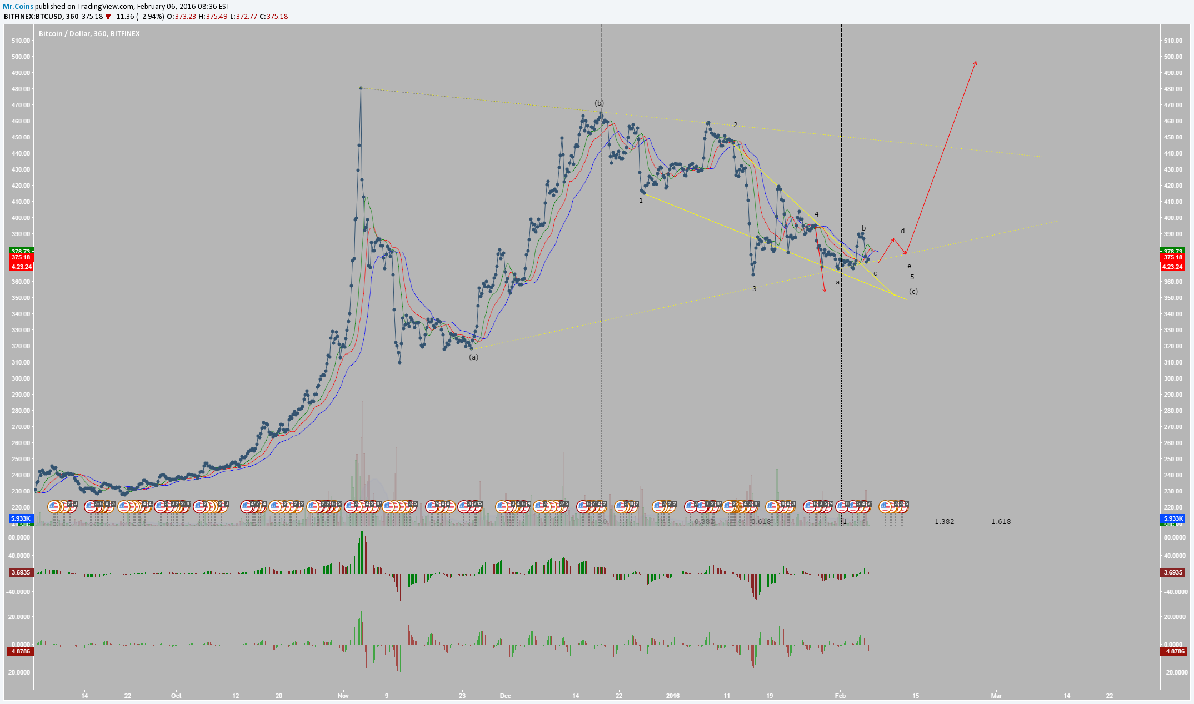Open the Mr.Coins author profile link
The image size is (1194, 704).
(18, 7)
